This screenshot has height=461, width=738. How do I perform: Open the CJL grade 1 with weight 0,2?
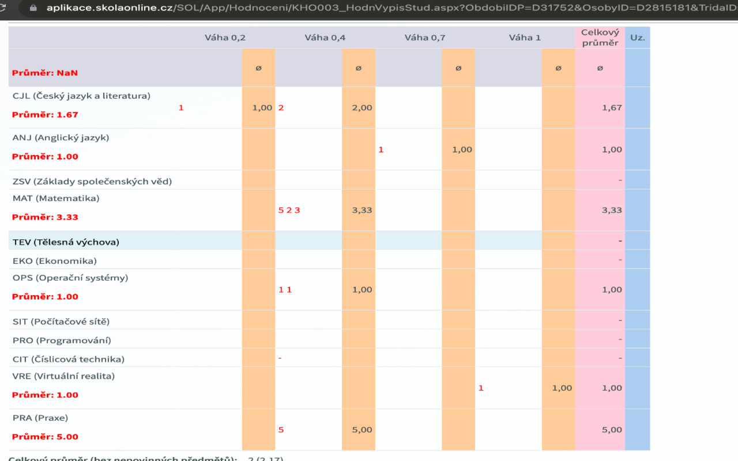tap(181, 108)
